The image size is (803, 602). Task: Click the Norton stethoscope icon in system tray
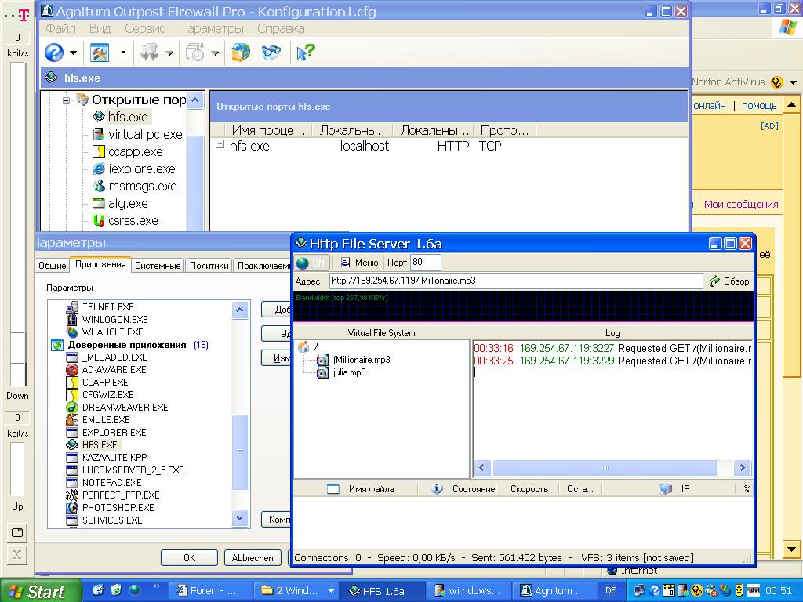[696, 590]
